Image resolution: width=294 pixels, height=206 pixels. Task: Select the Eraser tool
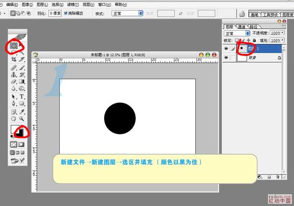pos(13,81)
